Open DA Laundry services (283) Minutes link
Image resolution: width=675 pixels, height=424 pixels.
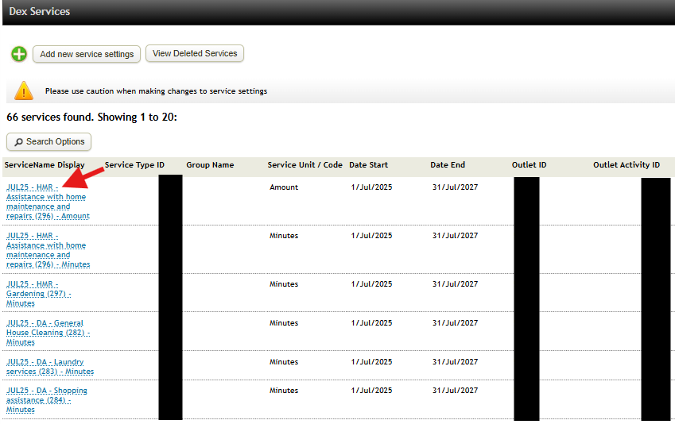[x=50, y=366]
